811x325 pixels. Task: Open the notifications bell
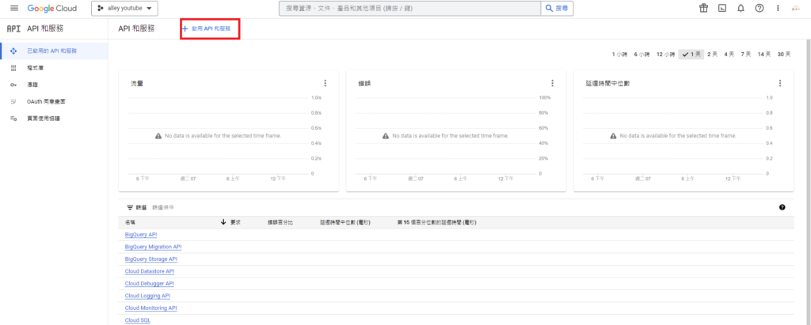[741, 8]
